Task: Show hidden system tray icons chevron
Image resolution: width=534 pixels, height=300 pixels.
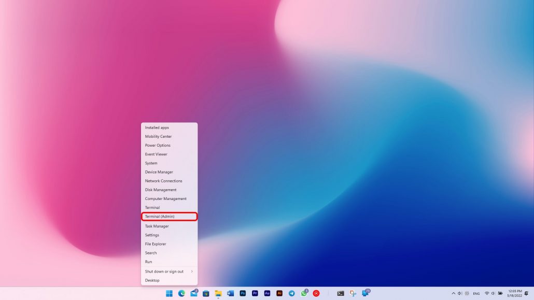Action: click(454, 293)
